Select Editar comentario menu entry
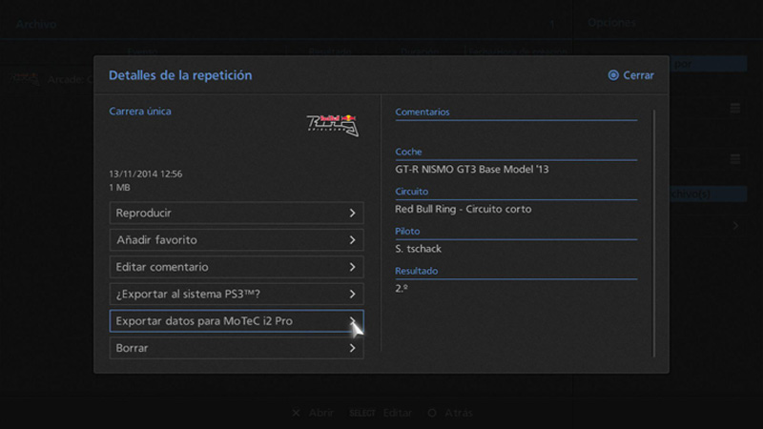 (236, 267)
